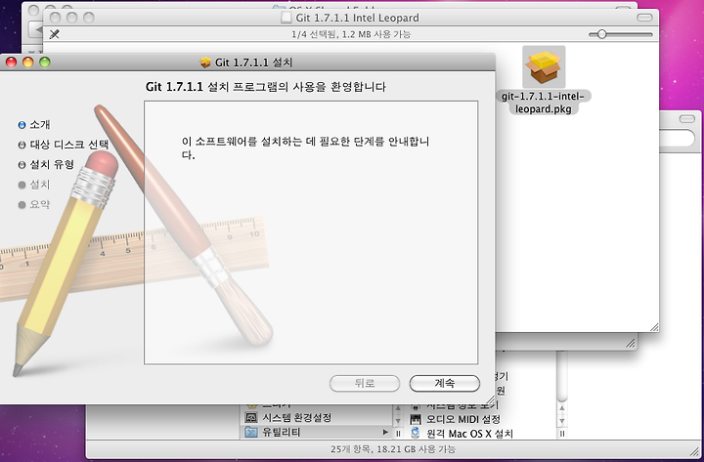
Task: Click toolbar pill button of right Finder window
Action: 687,119
